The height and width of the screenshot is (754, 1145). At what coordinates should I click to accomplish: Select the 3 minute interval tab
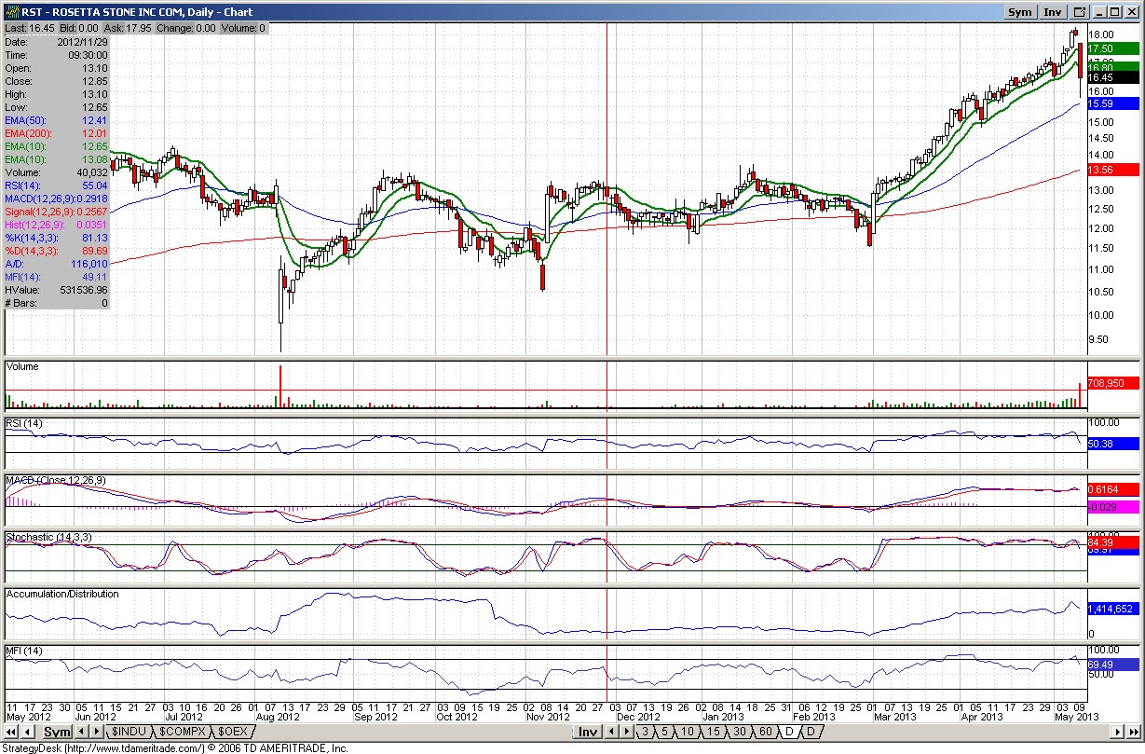pyautogui.click(x=645, y=733)
